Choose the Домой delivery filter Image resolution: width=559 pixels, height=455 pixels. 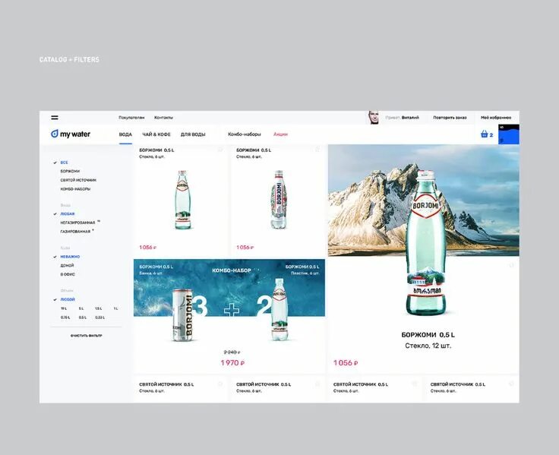point(67,266)
